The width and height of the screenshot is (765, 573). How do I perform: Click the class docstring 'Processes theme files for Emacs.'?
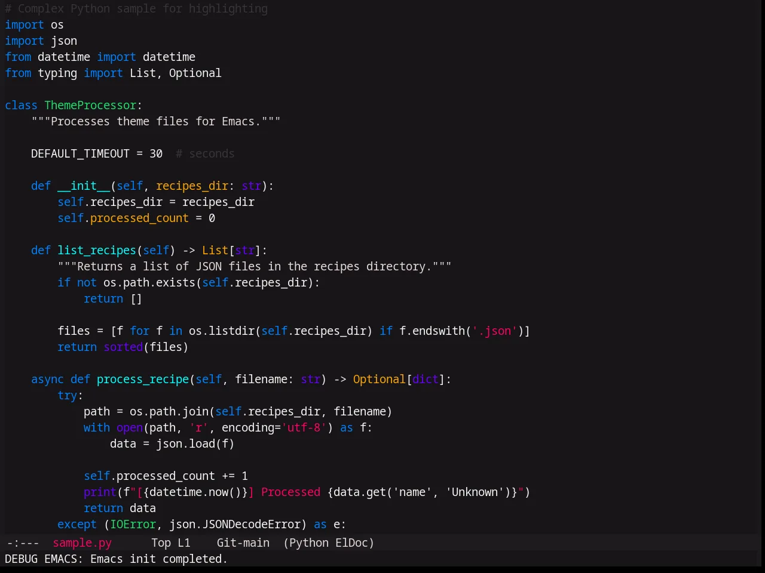(x=156, y=121)
